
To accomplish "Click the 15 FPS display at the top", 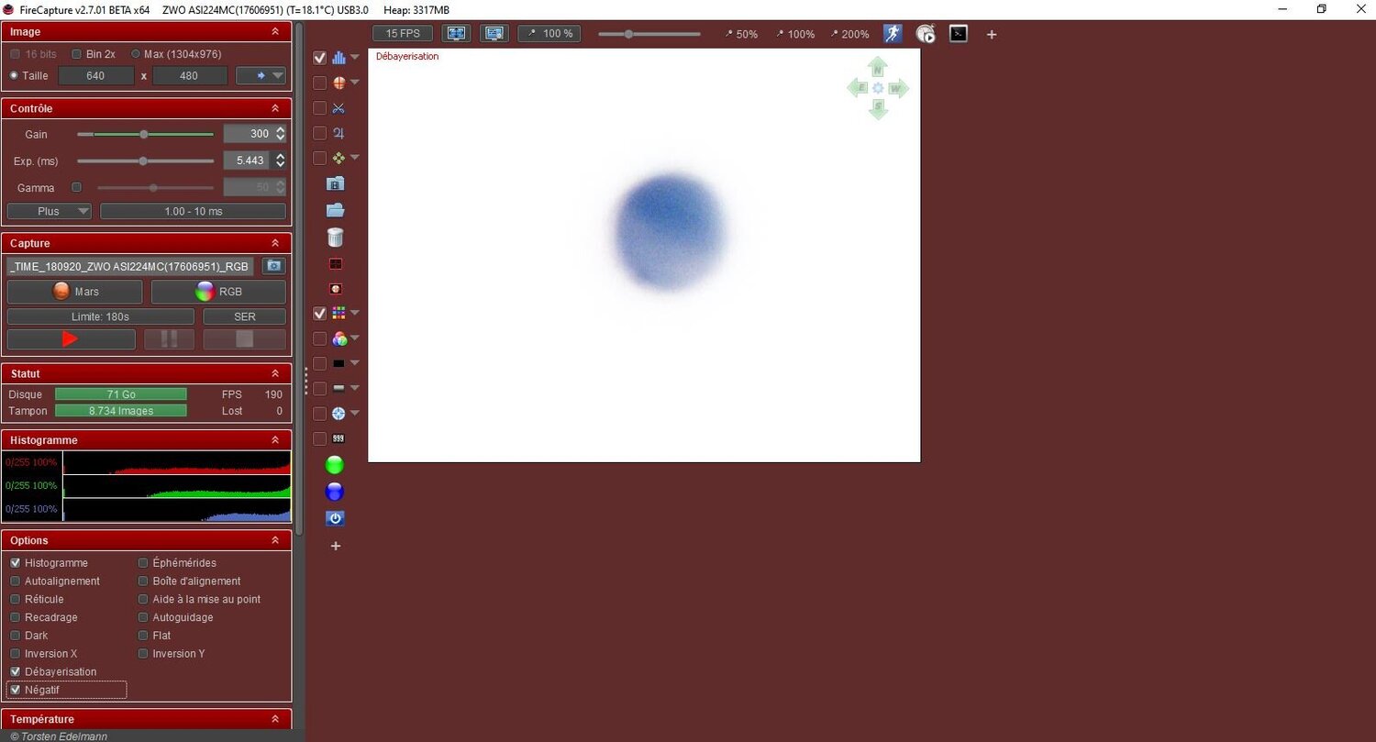I will pos(402,32).
